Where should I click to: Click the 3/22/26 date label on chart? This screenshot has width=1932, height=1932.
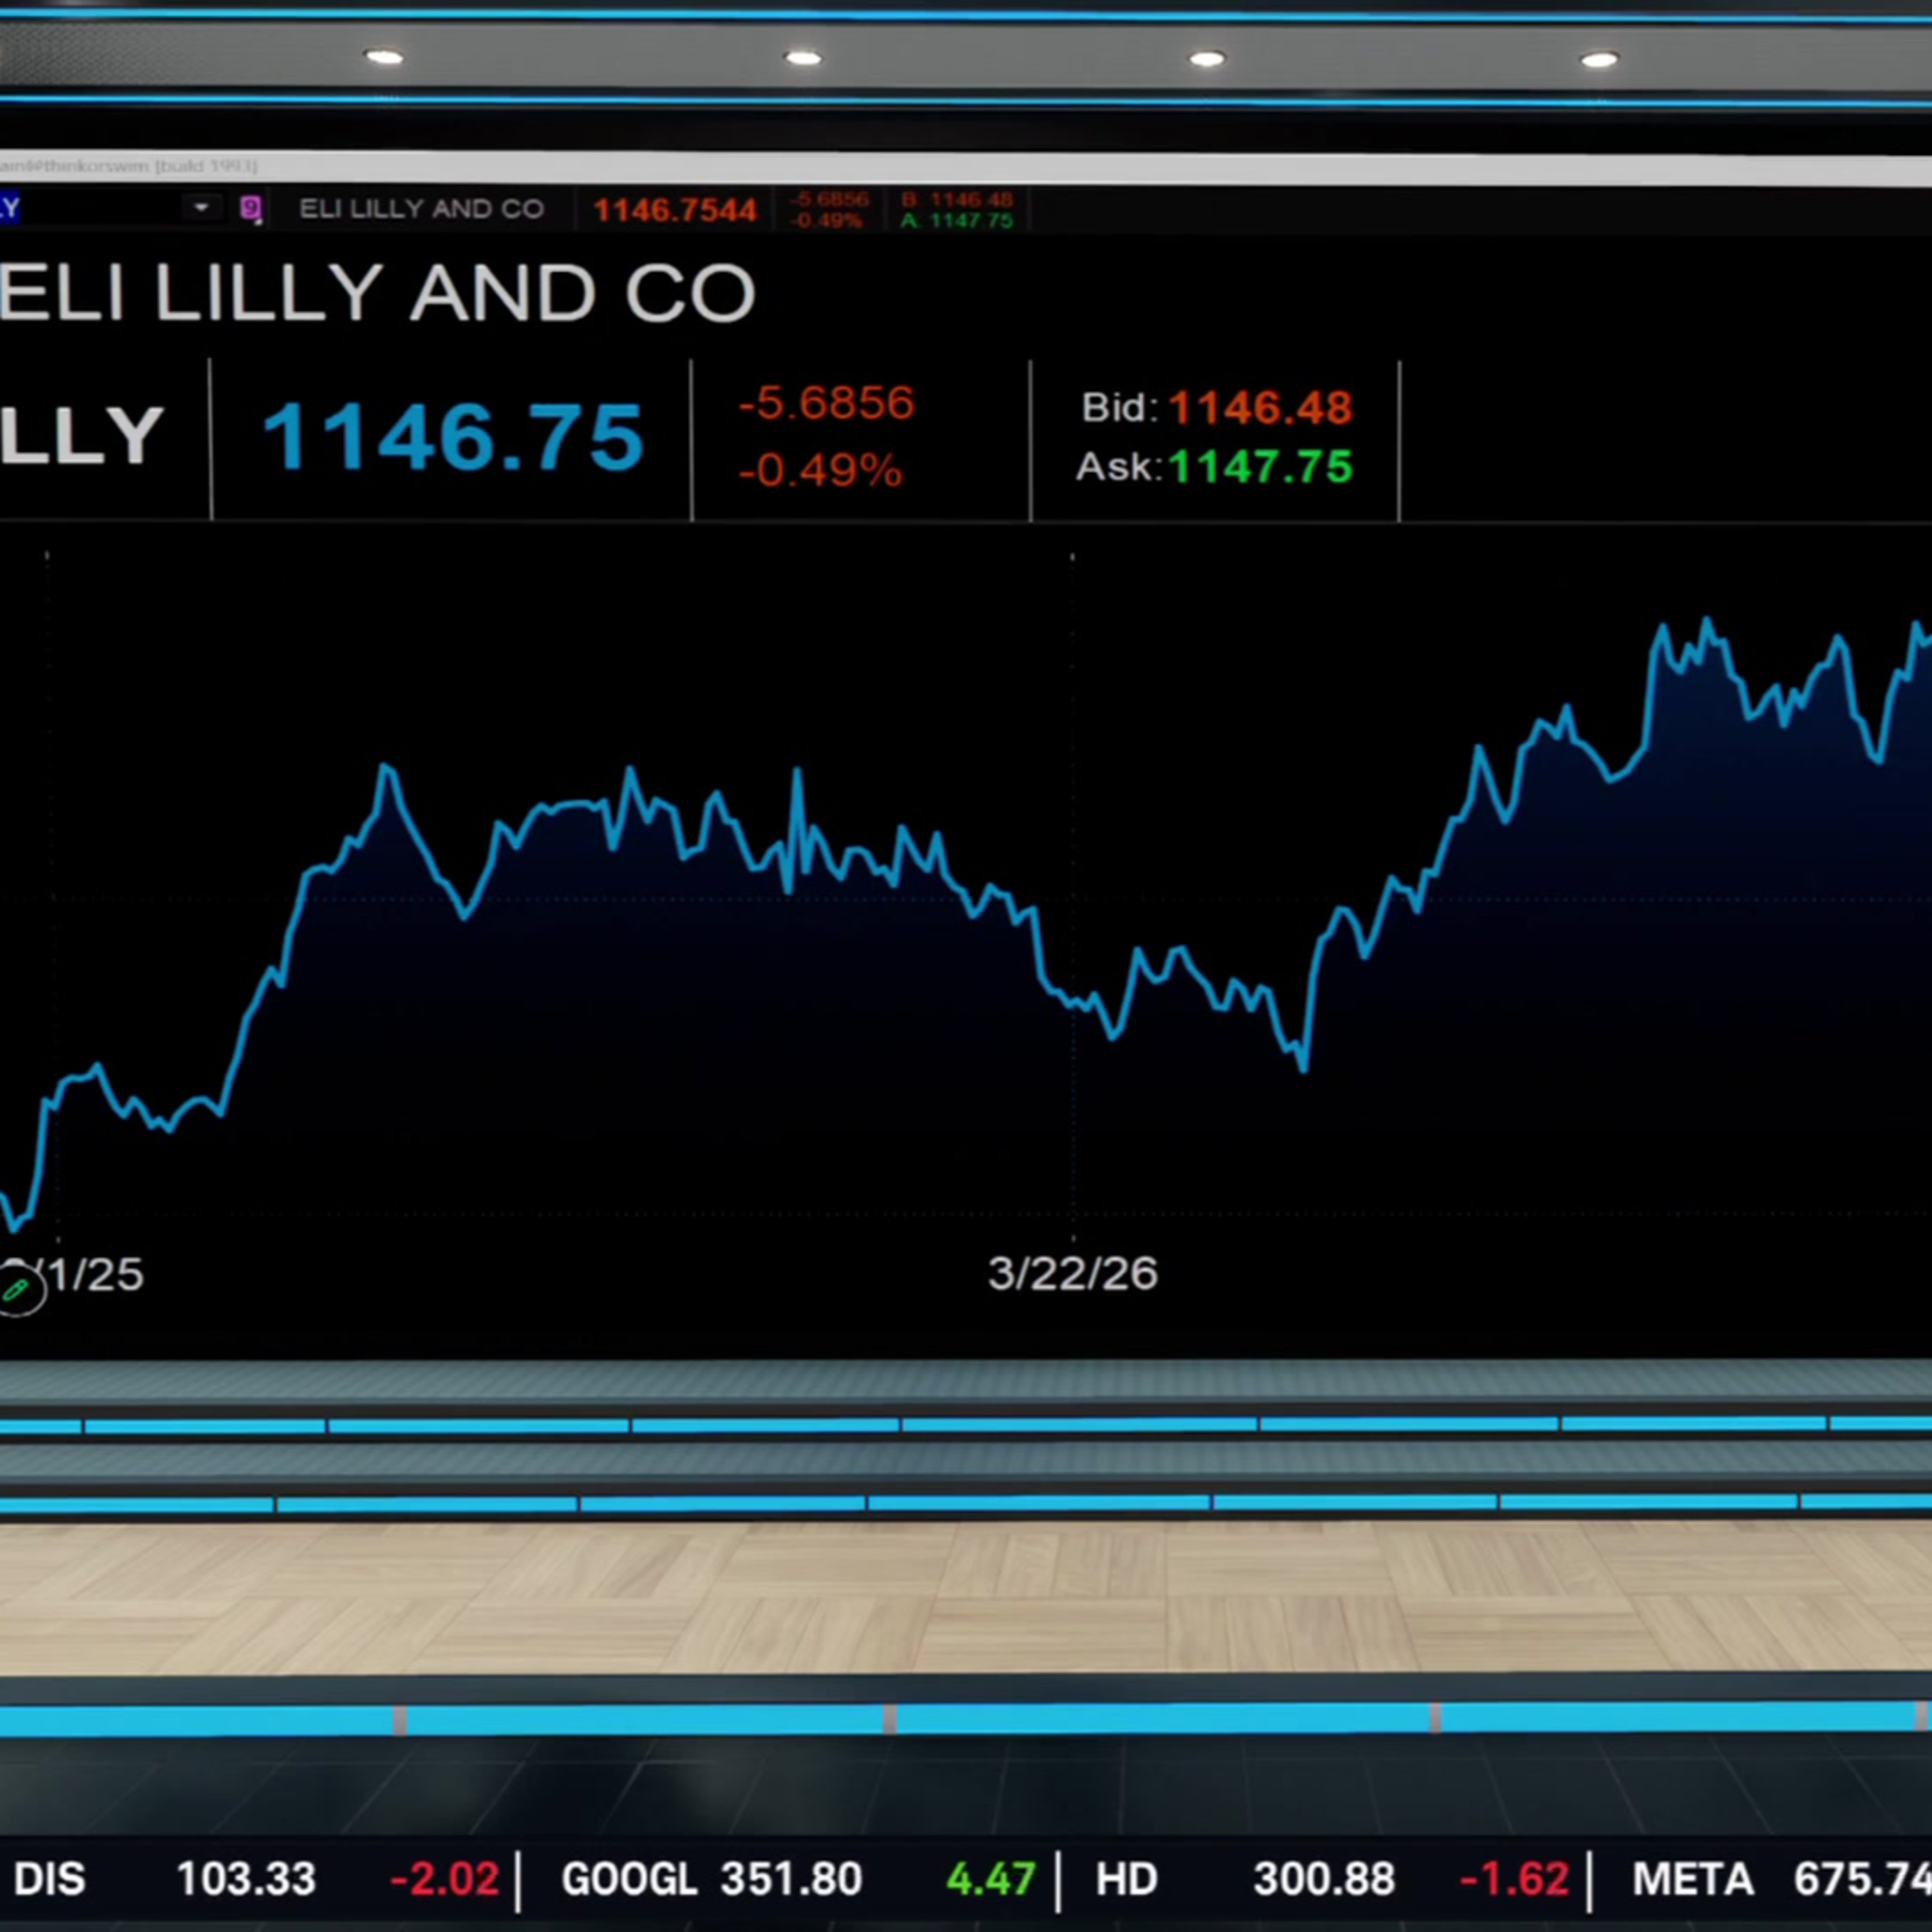(x=1072, y=1274)
